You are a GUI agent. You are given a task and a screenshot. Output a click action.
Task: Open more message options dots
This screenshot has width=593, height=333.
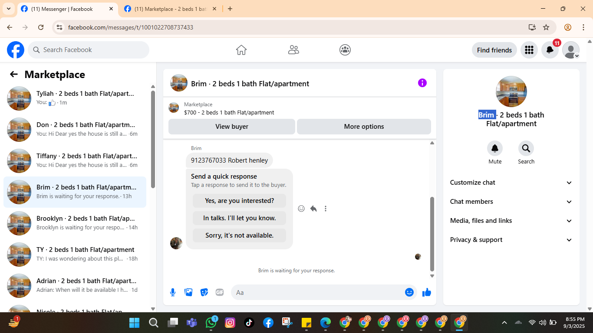[326, 209]
